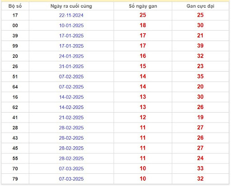Image resolution: width=231 pixels, height=186 pixels.
Task: Open the 31-01-2025 date link
Action: coord(71,66)
